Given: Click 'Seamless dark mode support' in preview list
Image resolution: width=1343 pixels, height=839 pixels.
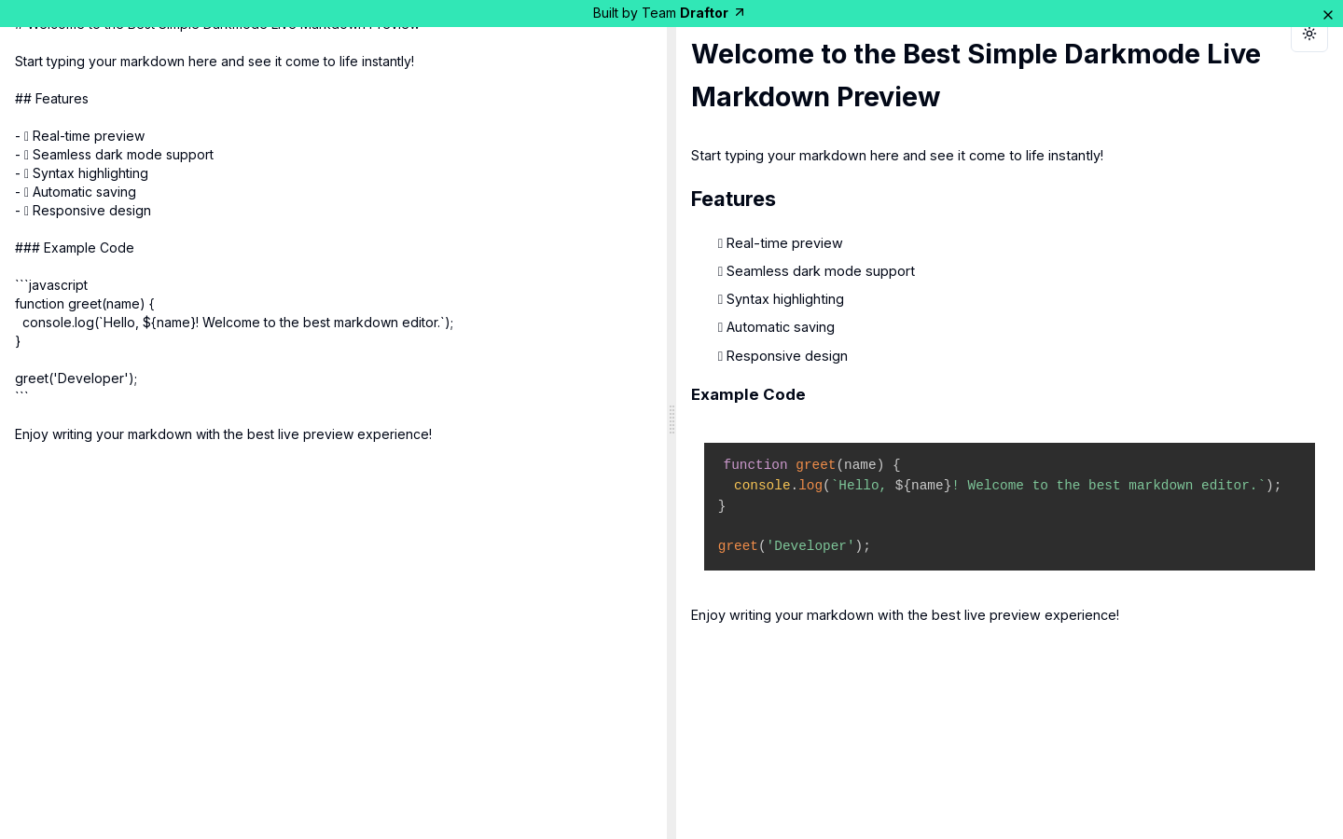Looking at the screenshot, I should [x=816, y=271].
